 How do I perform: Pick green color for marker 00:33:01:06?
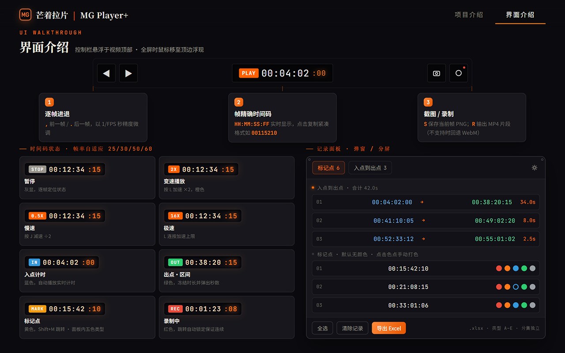[524, 305]
